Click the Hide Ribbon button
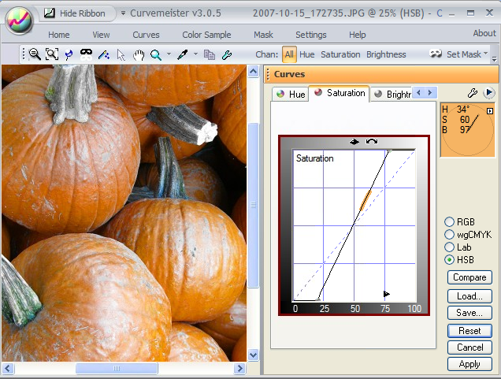The height and width of the screenshot is (379, 501). [x=76, y=13]
